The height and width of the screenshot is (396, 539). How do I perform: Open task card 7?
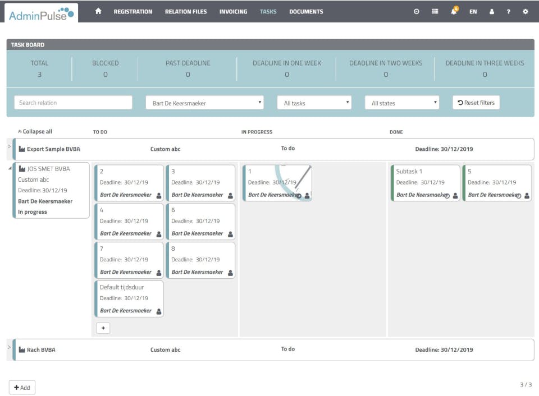(x=129, y=260)
